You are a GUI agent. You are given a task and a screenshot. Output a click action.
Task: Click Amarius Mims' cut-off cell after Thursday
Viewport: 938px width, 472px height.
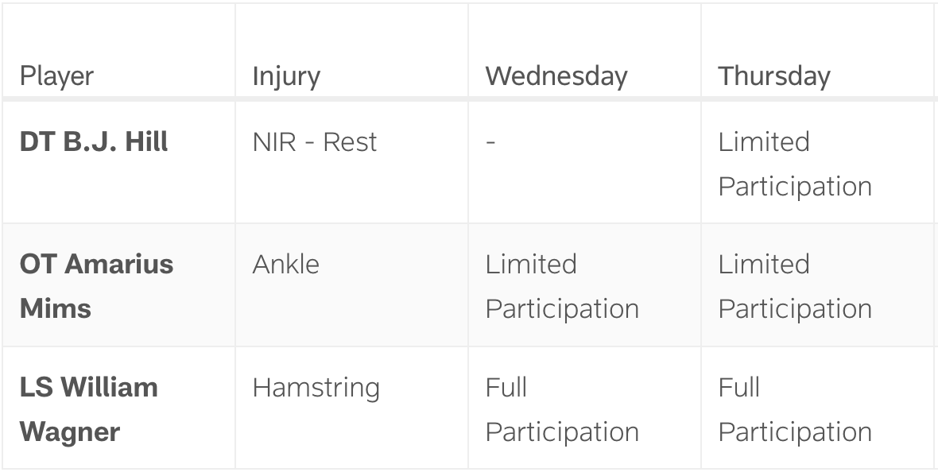tap(936, 285)
